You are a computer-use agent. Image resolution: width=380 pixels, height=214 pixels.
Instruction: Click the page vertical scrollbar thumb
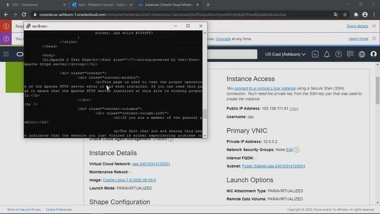pos(378,90)
